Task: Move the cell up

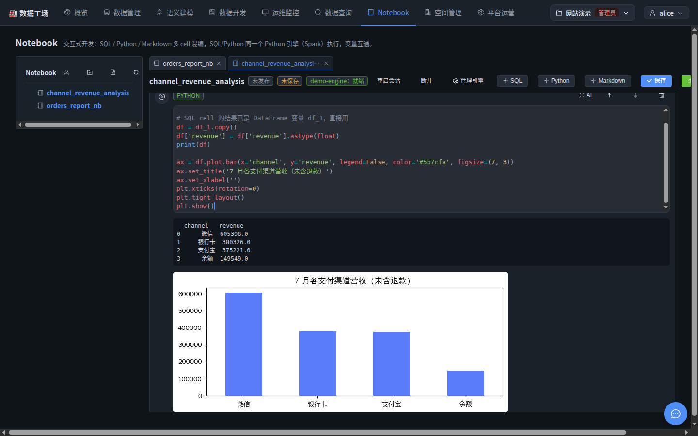Action: pos(609,95)
